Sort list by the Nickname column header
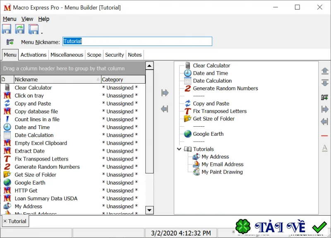The height and width of the screenshot is (238, 331). (58, 79)
